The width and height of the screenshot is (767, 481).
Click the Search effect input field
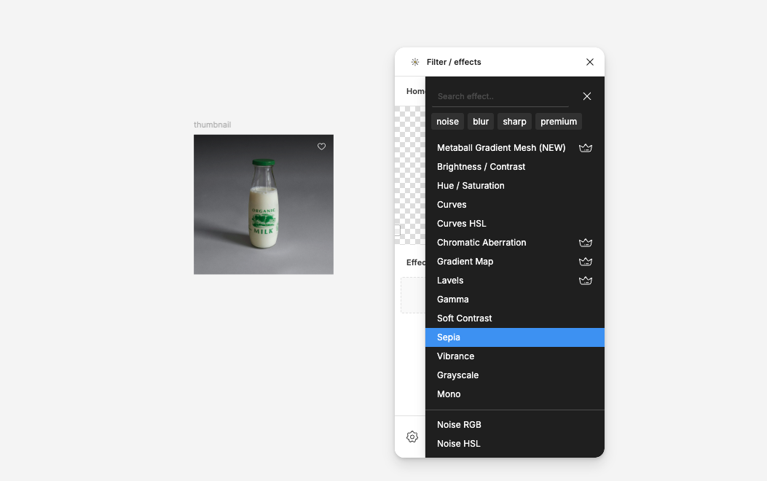500,96
